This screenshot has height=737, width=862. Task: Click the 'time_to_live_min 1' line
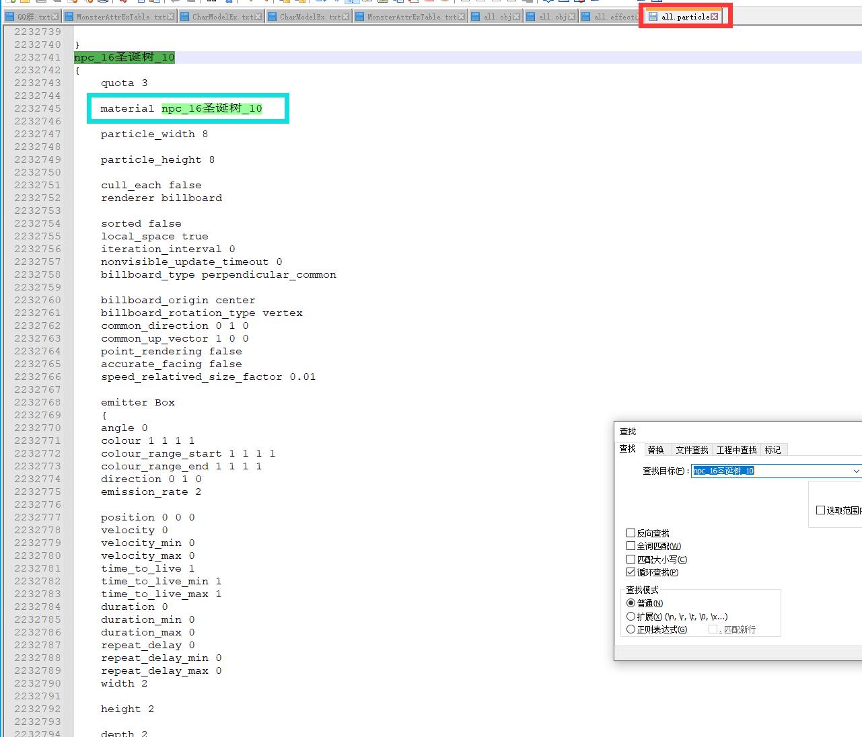pyautogui.click(x=161, y=581)
